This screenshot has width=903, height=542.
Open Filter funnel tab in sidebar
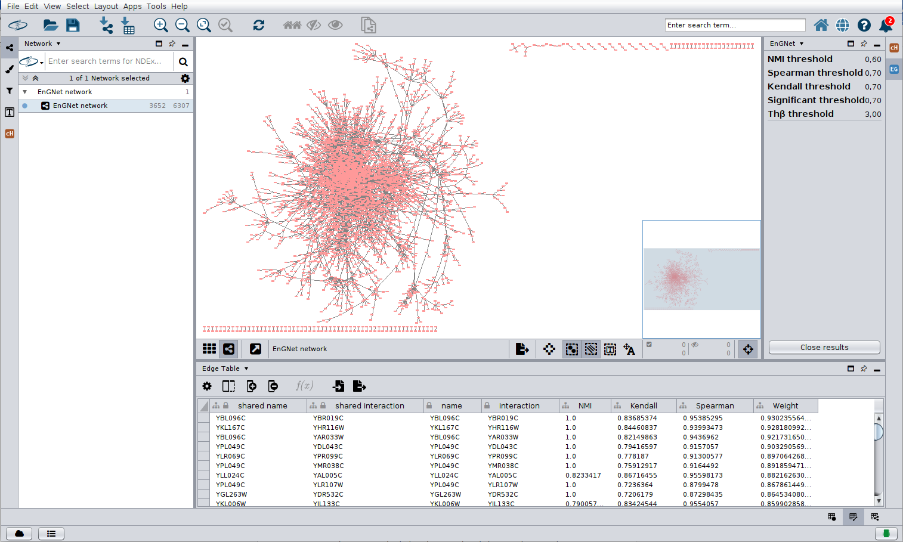click(x=10, y=91)
